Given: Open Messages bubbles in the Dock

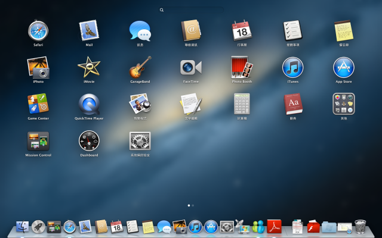Looking at the screenshot, I should tap(164, 227).
